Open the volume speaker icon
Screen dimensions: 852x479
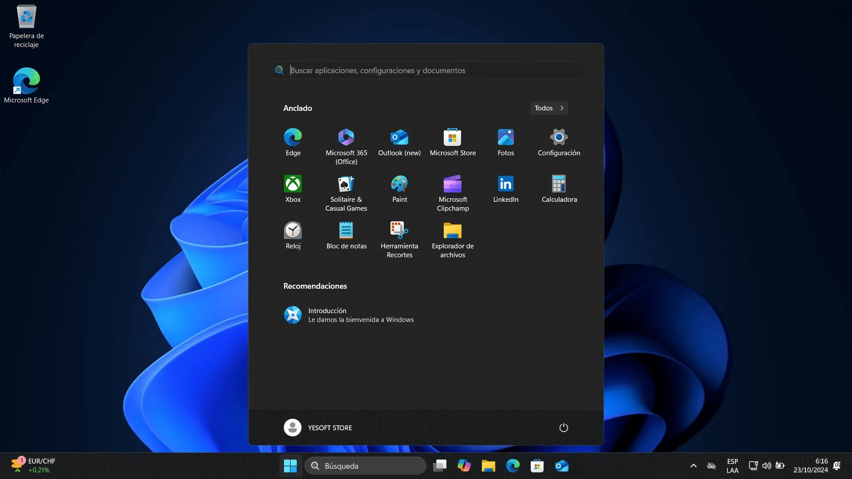pyautogui.click(x=766, y=466)
